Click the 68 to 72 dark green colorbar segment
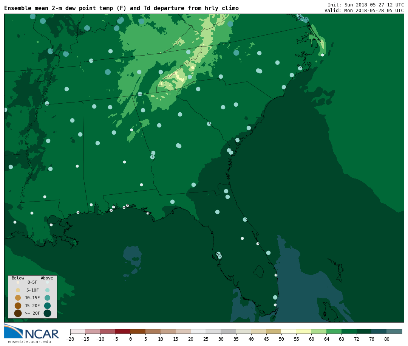Screen dimensions: 408x346 [349, 331]
